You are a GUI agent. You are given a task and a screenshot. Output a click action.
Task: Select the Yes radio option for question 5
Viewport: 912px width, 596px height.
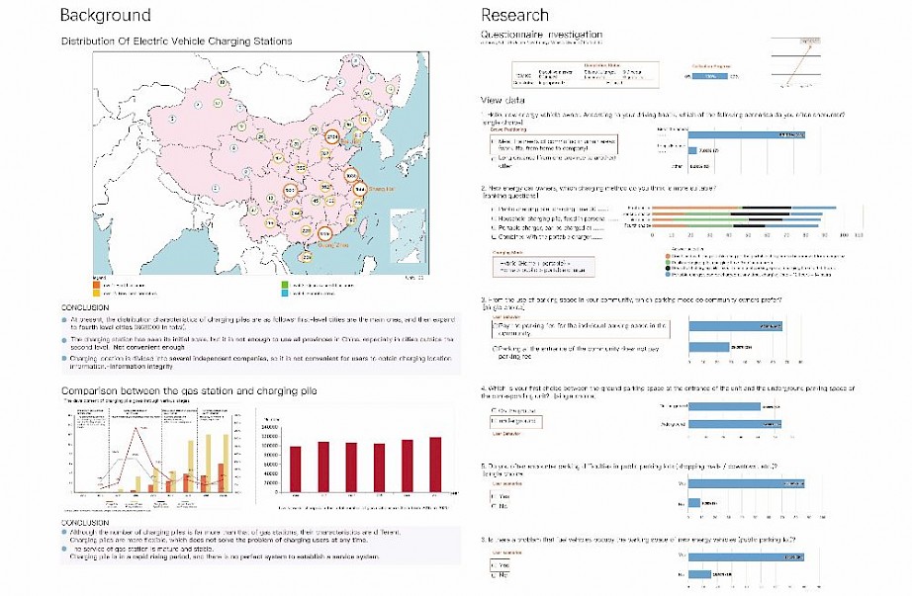click(495, 495)
